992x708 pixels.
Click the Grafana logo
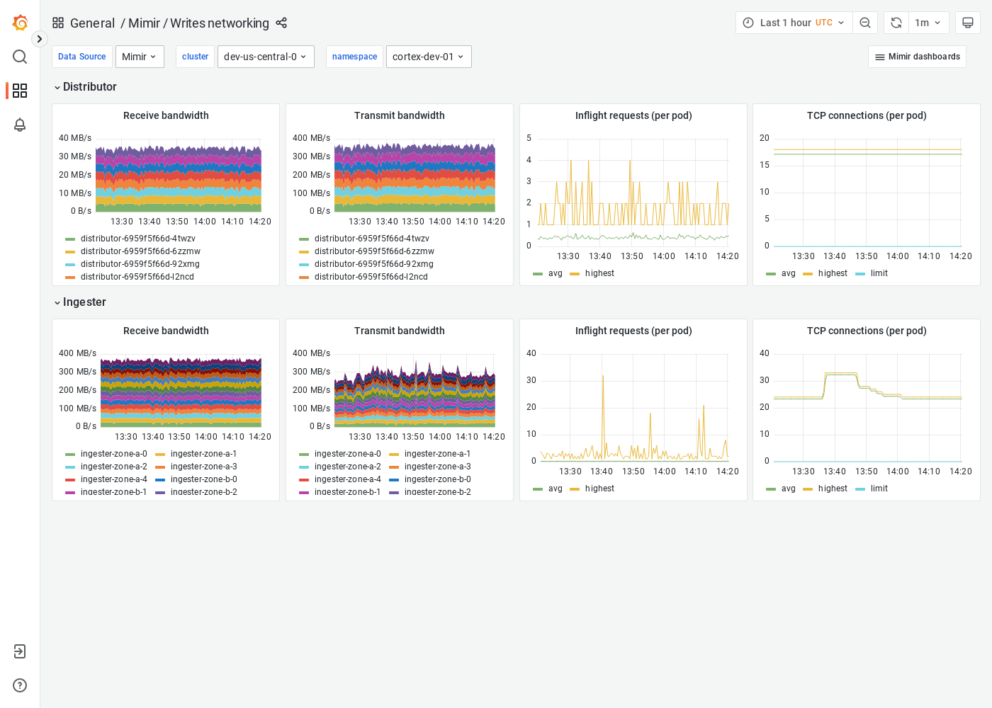click(20, 21)
